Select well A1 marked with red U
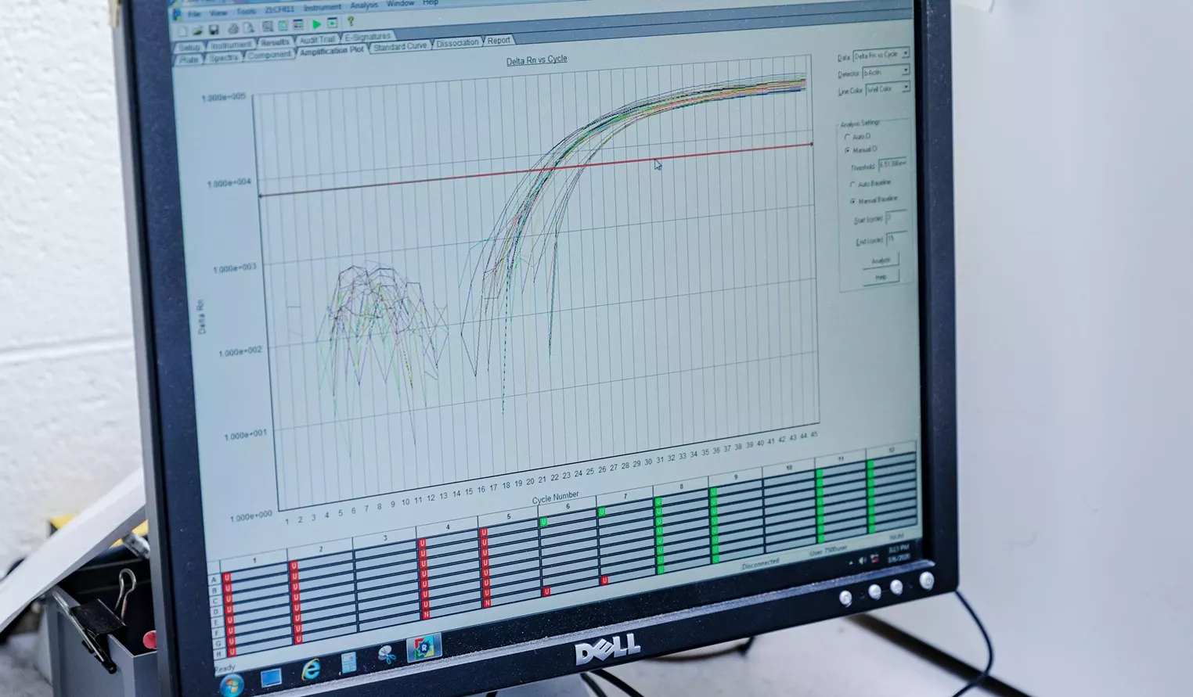The image size is (1193, 697). [x=227, y=578]
